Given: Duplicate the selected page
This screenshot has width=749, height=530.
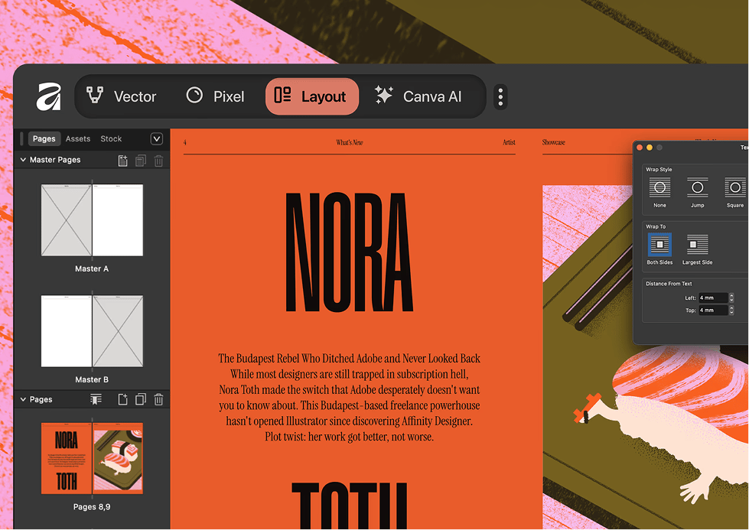Looking at the screenshot, I should tap(141, 399).
